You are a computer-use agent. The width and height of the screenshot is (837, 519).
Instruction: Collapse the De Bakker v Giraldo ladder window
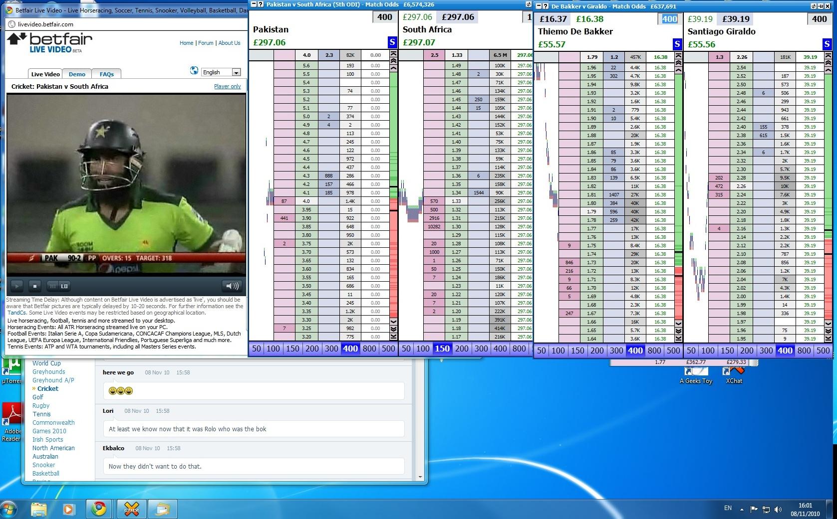(539, 6)
